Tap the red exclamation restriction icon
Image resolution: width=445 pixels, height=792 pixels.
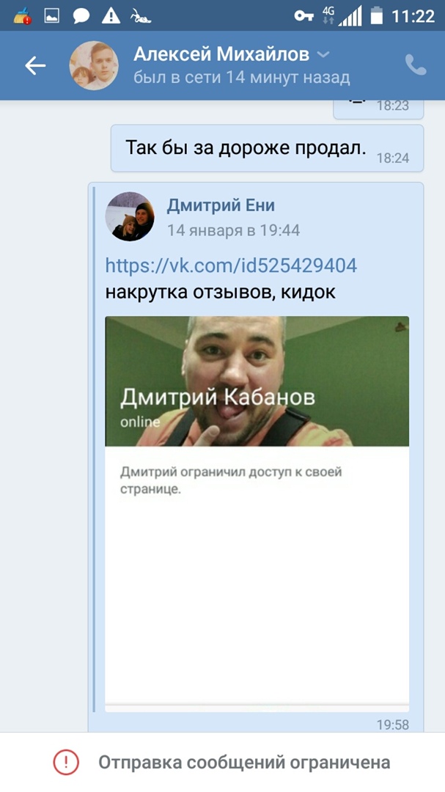point(66,762)
